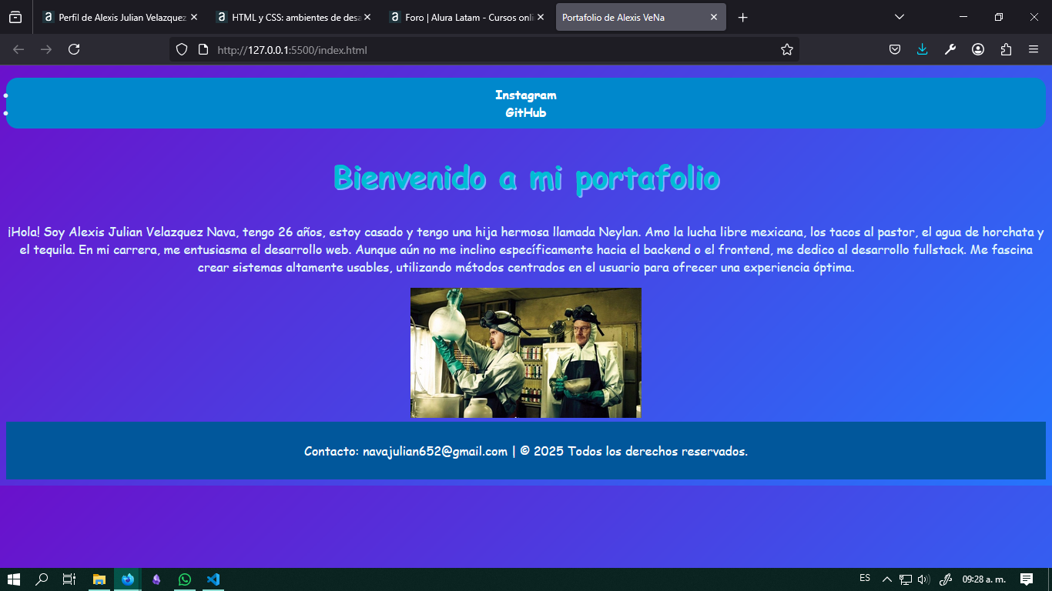Open the Extensions puzzle icon

[1006, 49]
